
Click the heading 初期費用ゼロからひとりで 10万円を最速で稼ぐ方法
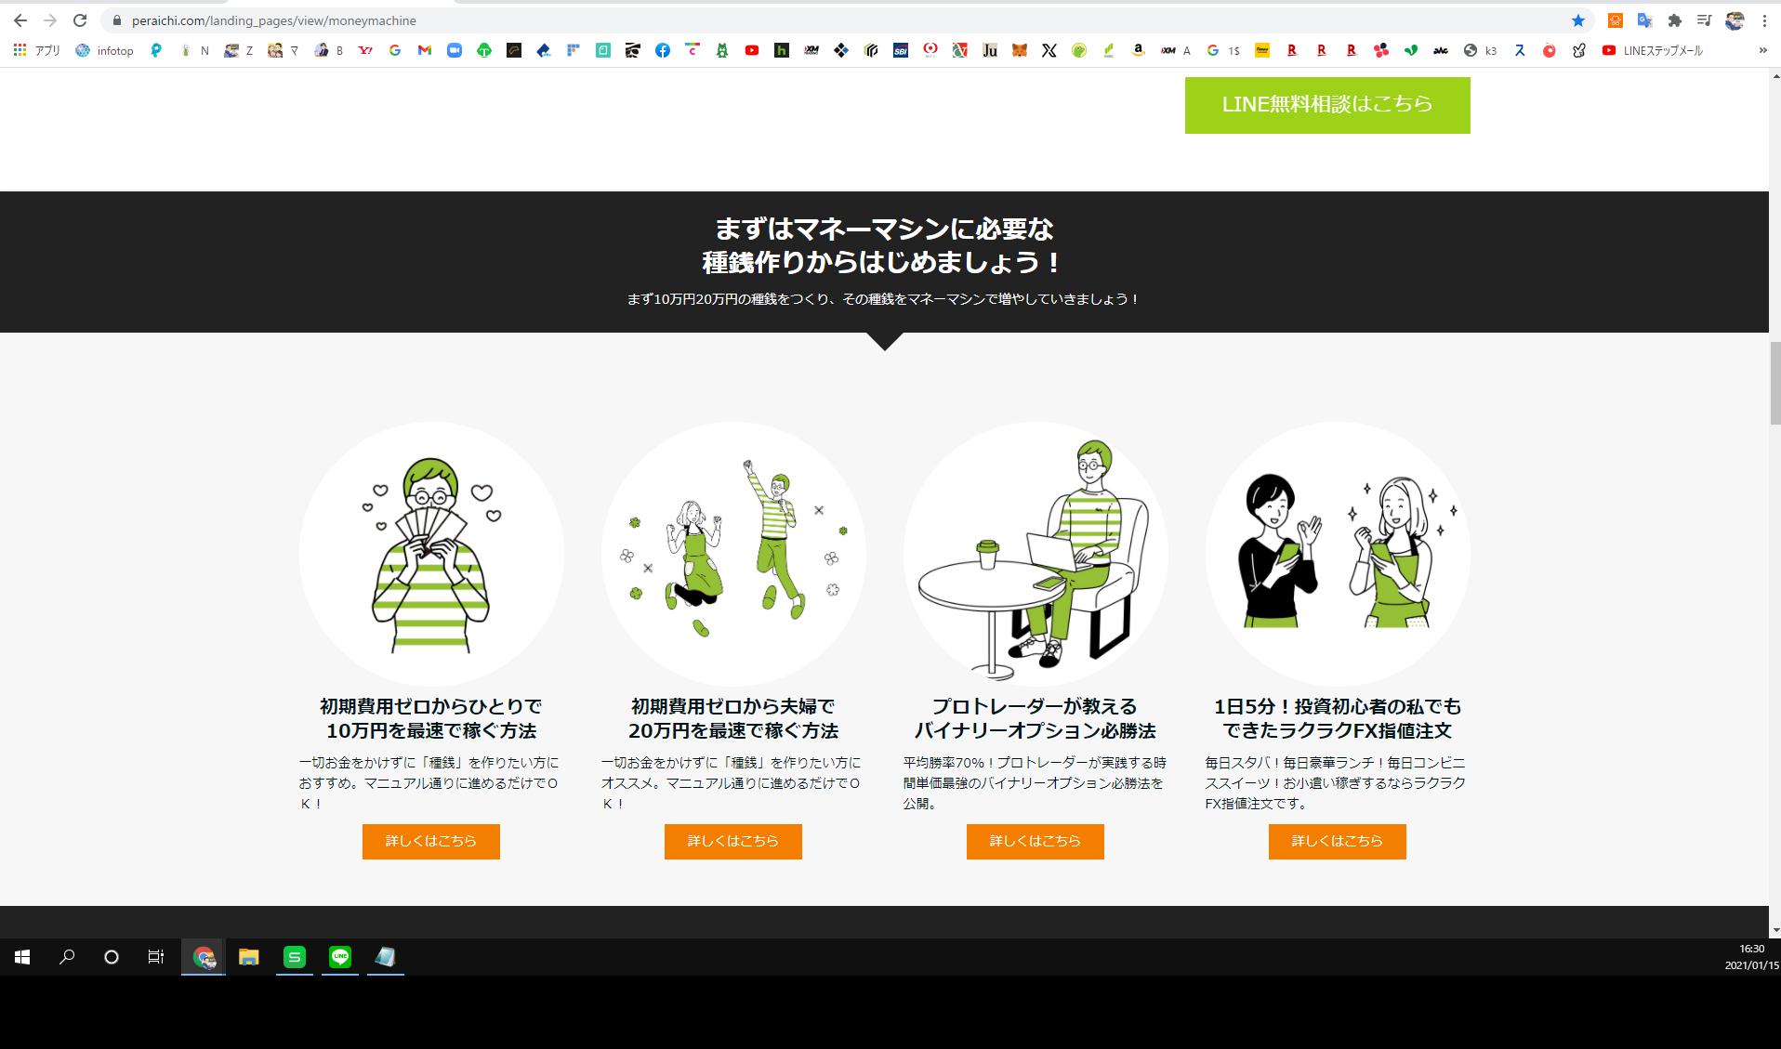click(x=431, y=718)
